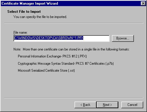Return with the Back button
The height and width of the screenshot is (112, 147).
click(85, 105)
